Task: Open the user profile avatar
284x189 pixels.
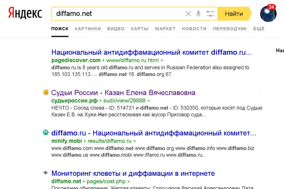Action: point(268,14)
